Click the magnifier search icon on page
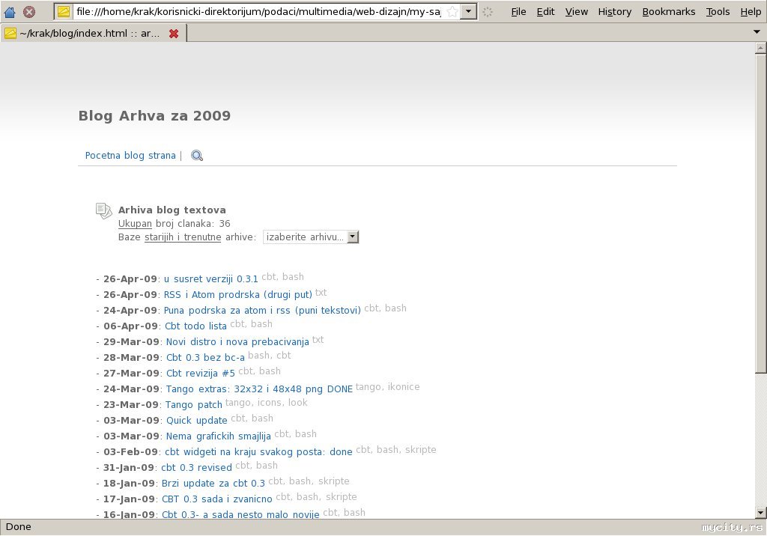Viewport: 767px width, 536px height. 197,156
